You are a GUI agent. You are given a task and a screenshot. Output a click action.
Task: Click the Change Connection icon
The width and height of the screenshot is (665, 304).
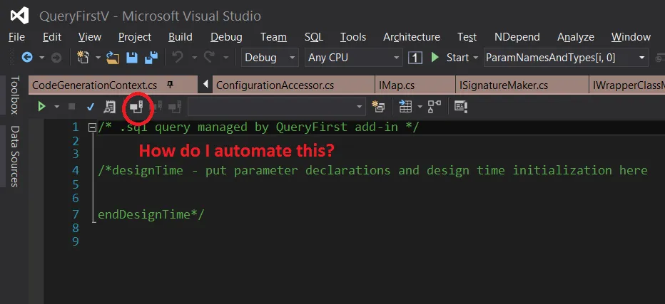click(175, 107)
